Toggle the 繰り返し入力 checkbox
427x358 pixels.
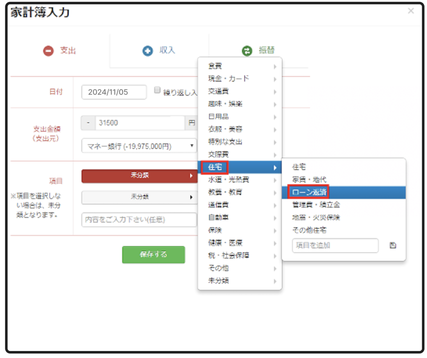coord(157,90)
